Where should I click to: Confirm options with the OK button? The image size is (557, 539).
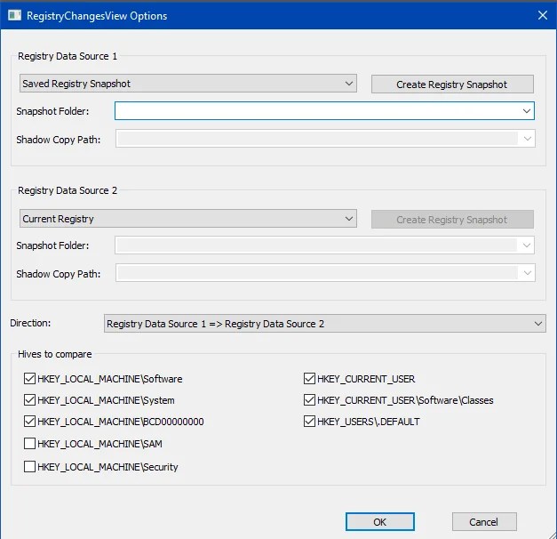point(379,522)
